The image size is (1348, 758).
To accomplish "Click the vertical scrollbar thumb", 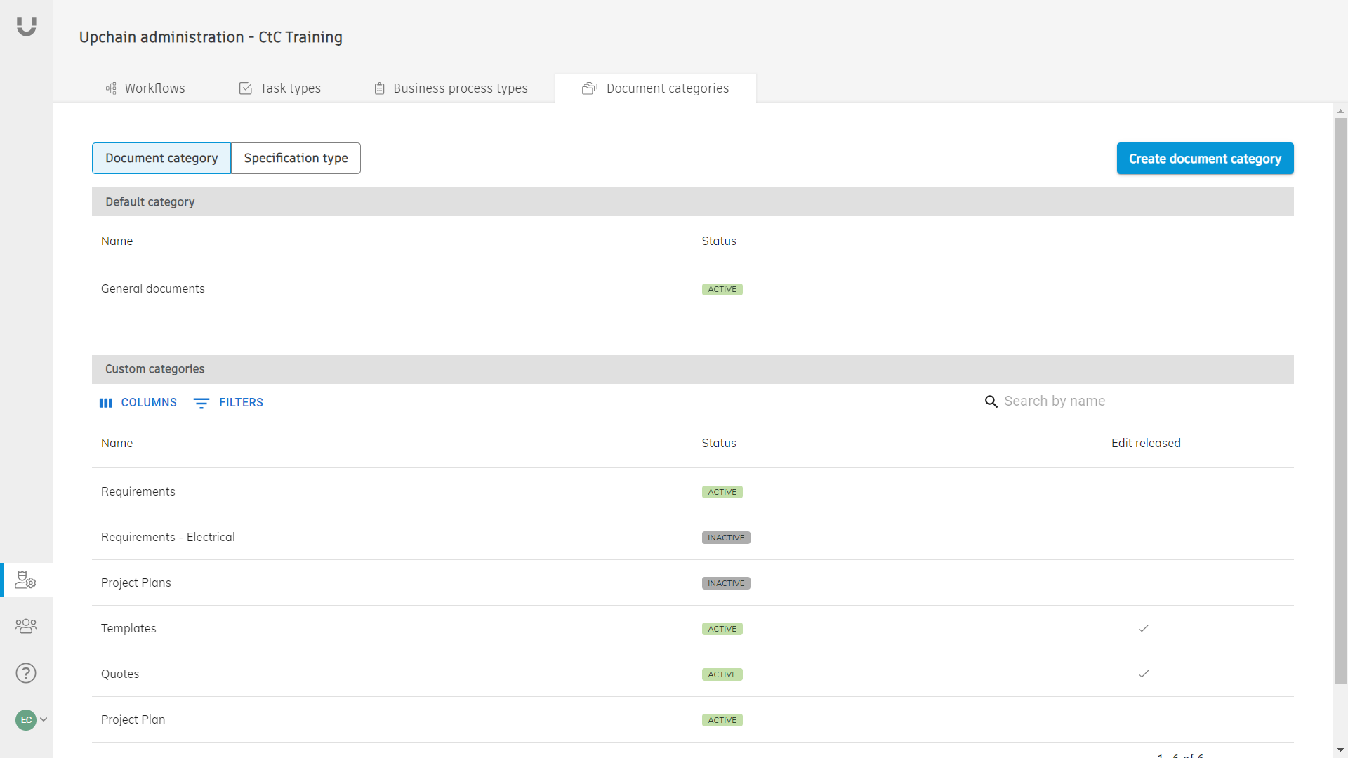I will [1340, 400].
